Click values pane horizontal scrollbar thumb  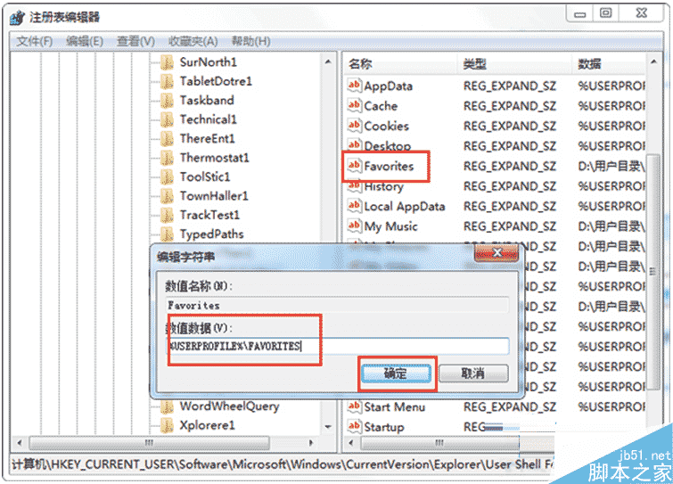(440, 442)
